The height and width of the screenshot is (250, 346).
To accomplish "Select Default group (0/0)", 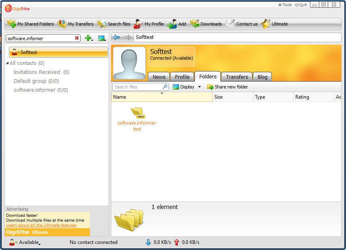I will [36, 81].
